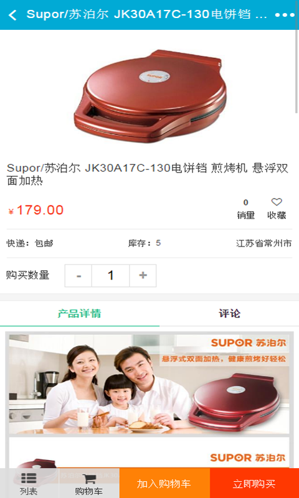The image size is (299, 498).
Task: Increase quantity with plus button
Action: click(143, 275)
